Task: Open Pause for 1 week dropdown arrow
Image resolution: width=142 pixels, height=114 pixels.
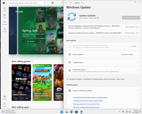Action: coord(136,54)
